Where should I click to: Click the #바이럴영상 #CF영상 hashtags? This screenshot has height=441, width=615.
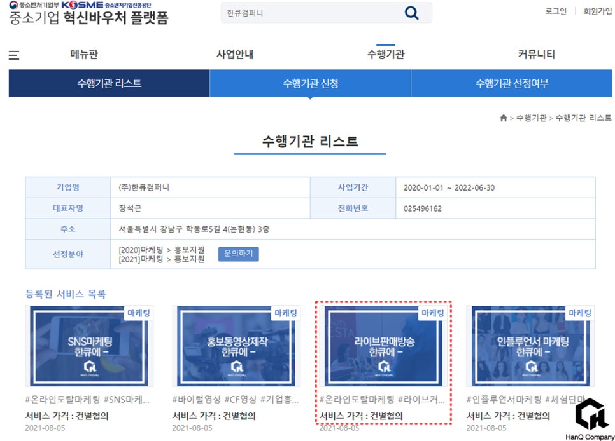tap(236, 400)
